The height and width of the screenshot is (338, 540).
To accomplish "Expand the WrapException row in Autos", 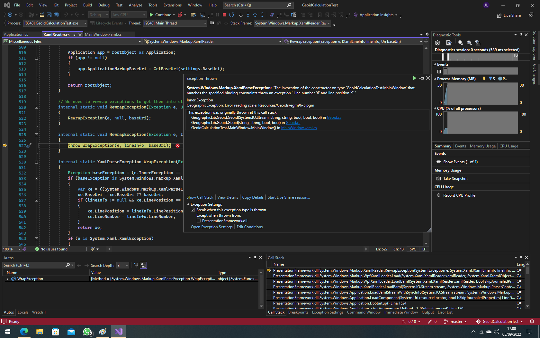I will pos(7,279).
